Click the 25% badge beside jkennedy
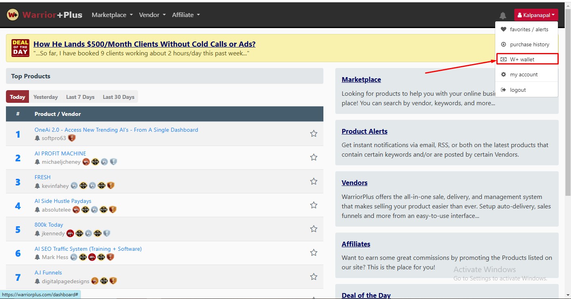This screenshot has height=299, width=571. (70, 233)
